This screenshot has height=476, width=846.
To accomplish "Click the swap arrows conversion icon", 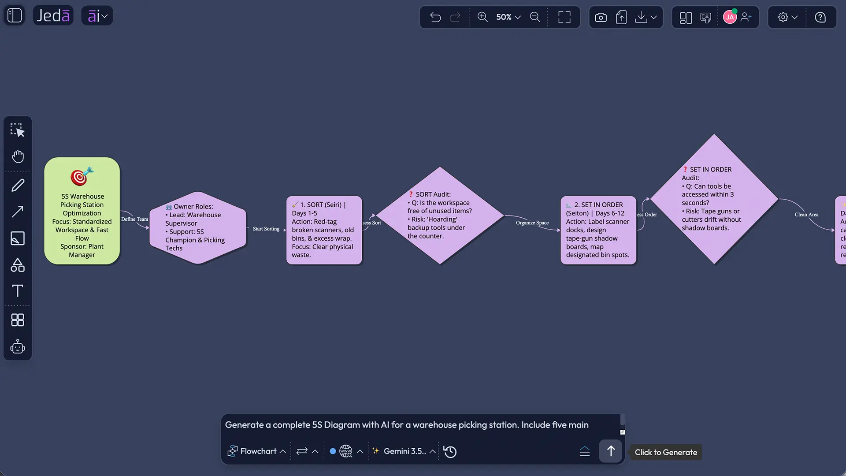I will pyautogui.click(x=302, y=451).
